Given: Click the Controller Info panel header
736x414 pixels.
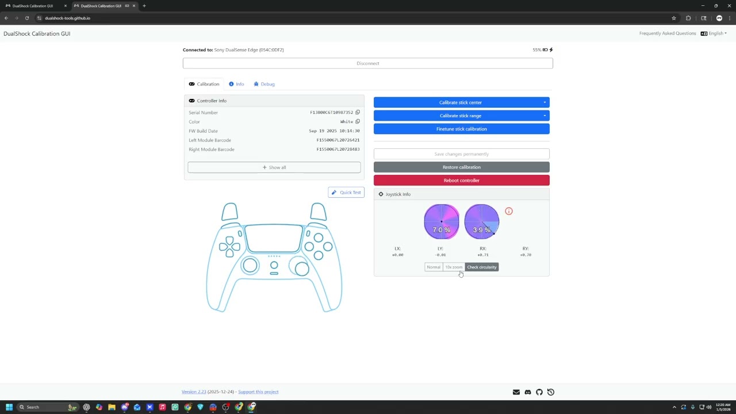Looking at the screenshot, I should pos(274,101).
